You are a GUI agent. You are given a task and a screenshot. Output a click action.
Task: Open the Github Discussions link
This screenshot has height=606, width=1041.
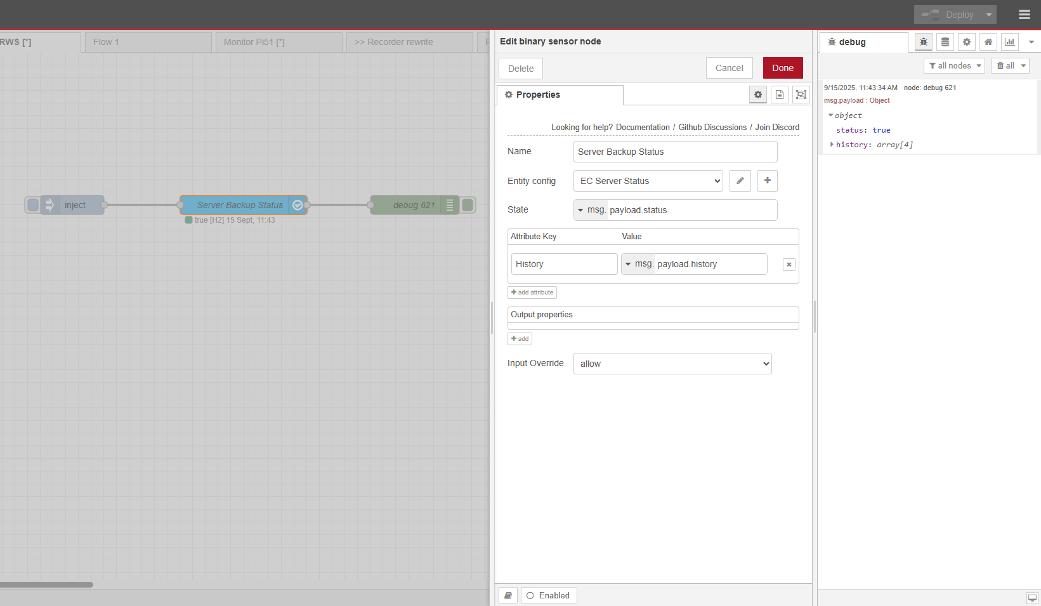712,127
